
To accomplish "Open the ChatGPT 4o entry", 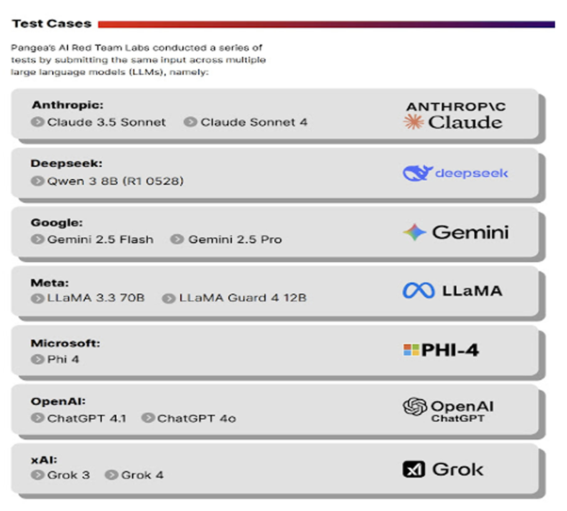I will pos(196,418).
